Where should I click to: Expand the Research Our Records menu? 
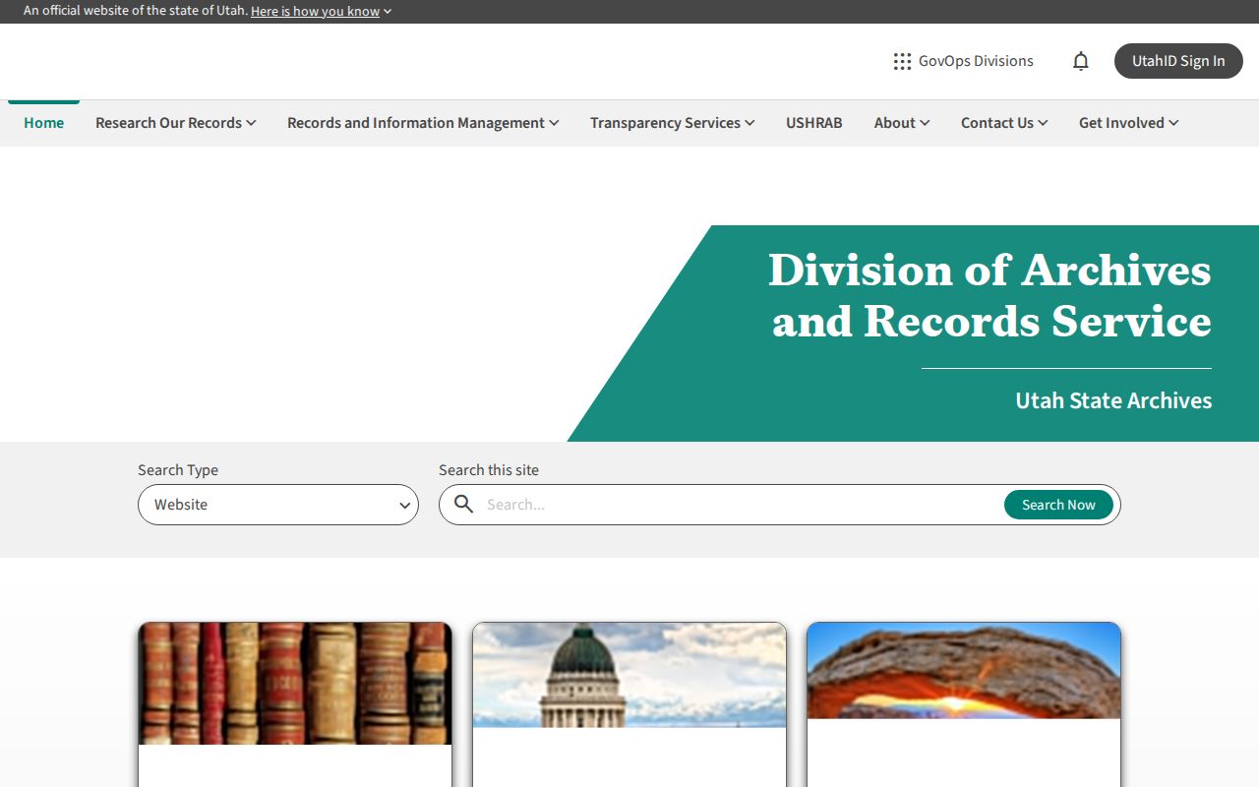(176, 123)
